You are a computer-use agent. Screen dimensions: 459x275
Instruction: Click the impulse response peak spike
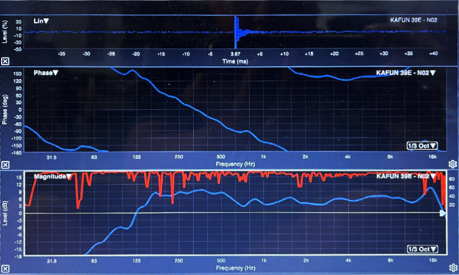[x=235, y=30]
